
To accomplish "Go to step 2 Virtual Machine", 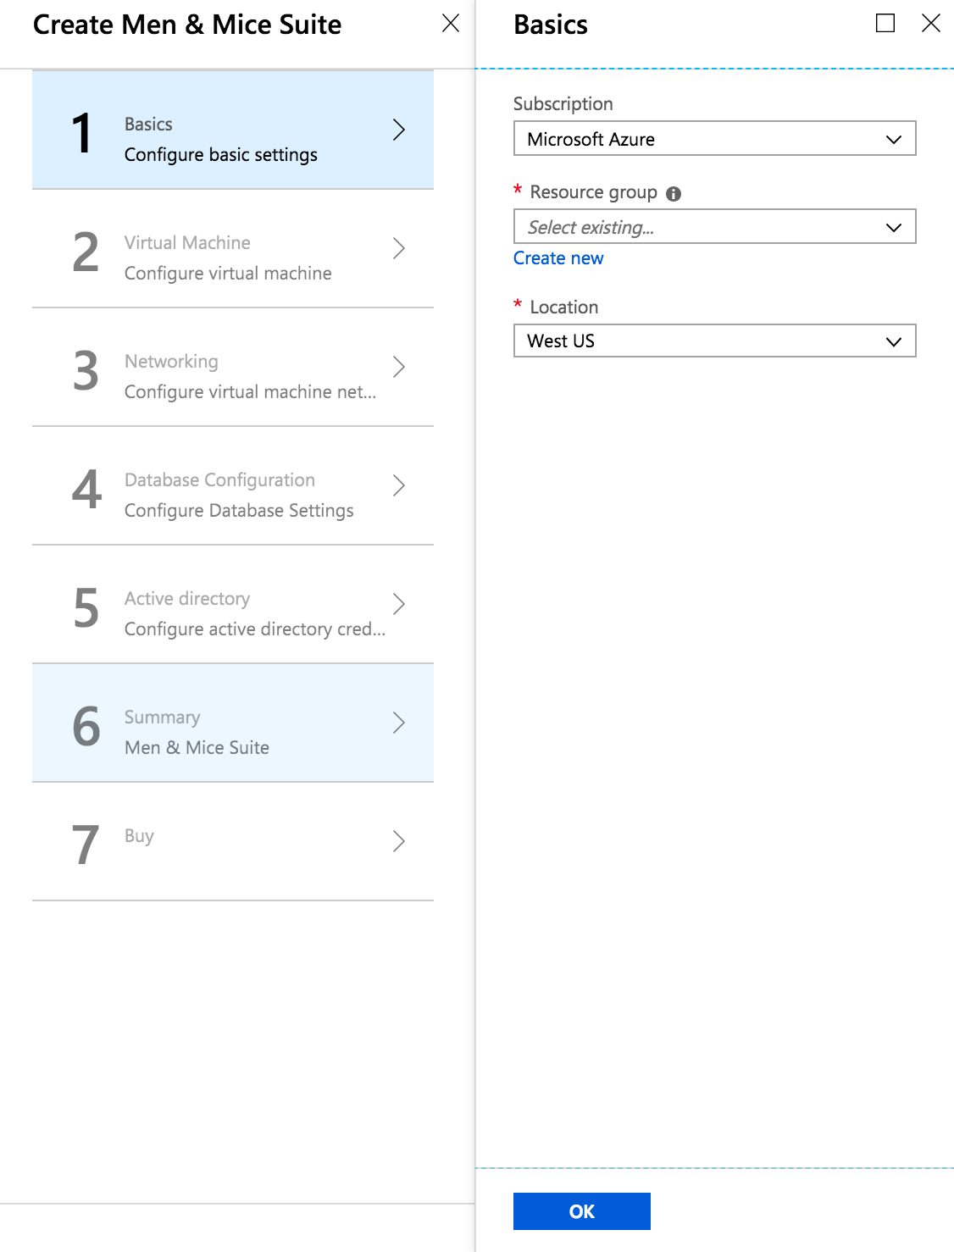I will pyautogui.click(x=232, y=249).
